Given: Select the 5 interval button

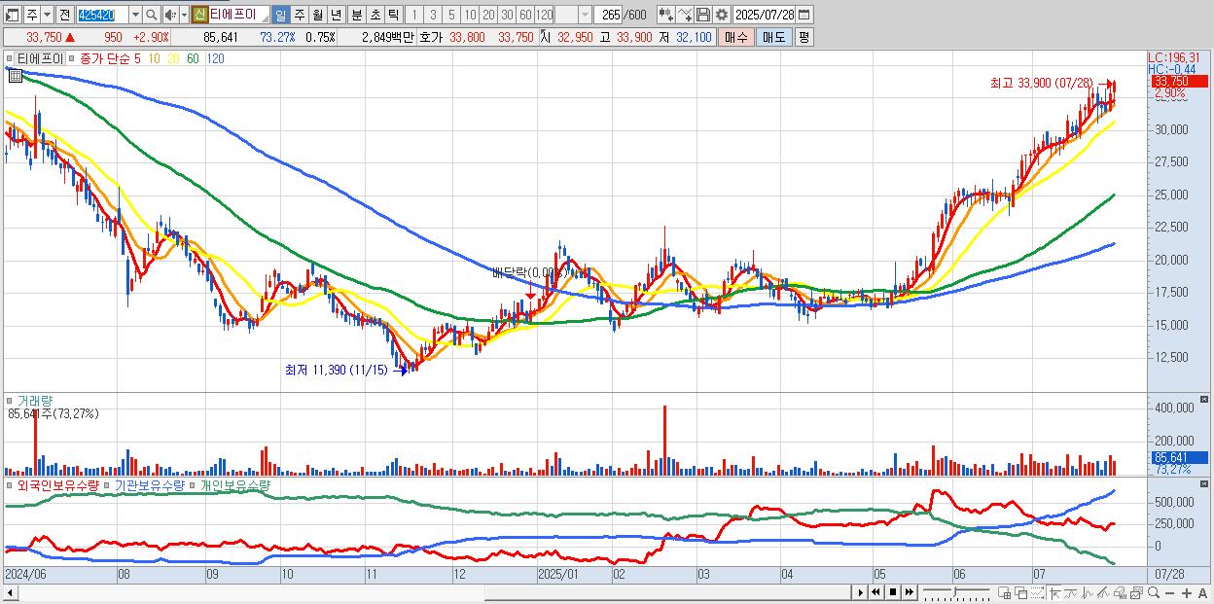Looking at the screenshot, I should pyautogui.click(x=451, y=15).
